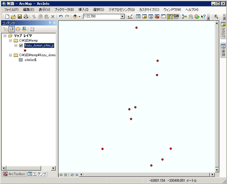Switch to the コンテンツ bottom tab
Screen dimensions: 227x184
pyautogui.click(x=37, y=174)
